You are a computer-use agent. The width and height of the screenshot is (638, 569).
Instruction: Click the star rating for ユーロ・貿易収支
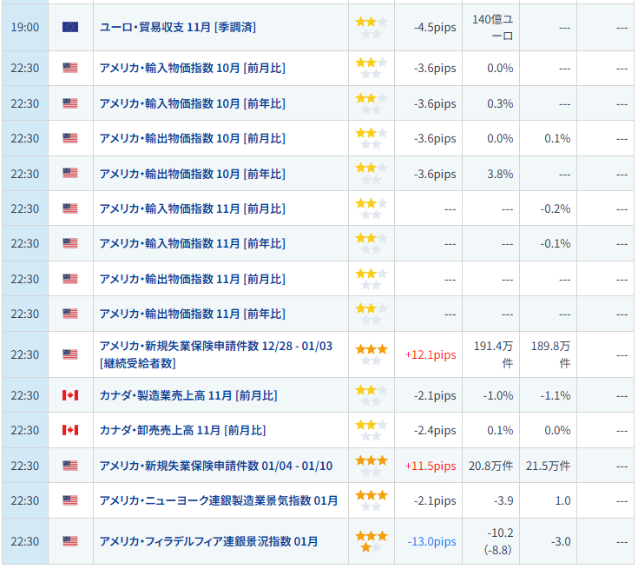(372, 27)
